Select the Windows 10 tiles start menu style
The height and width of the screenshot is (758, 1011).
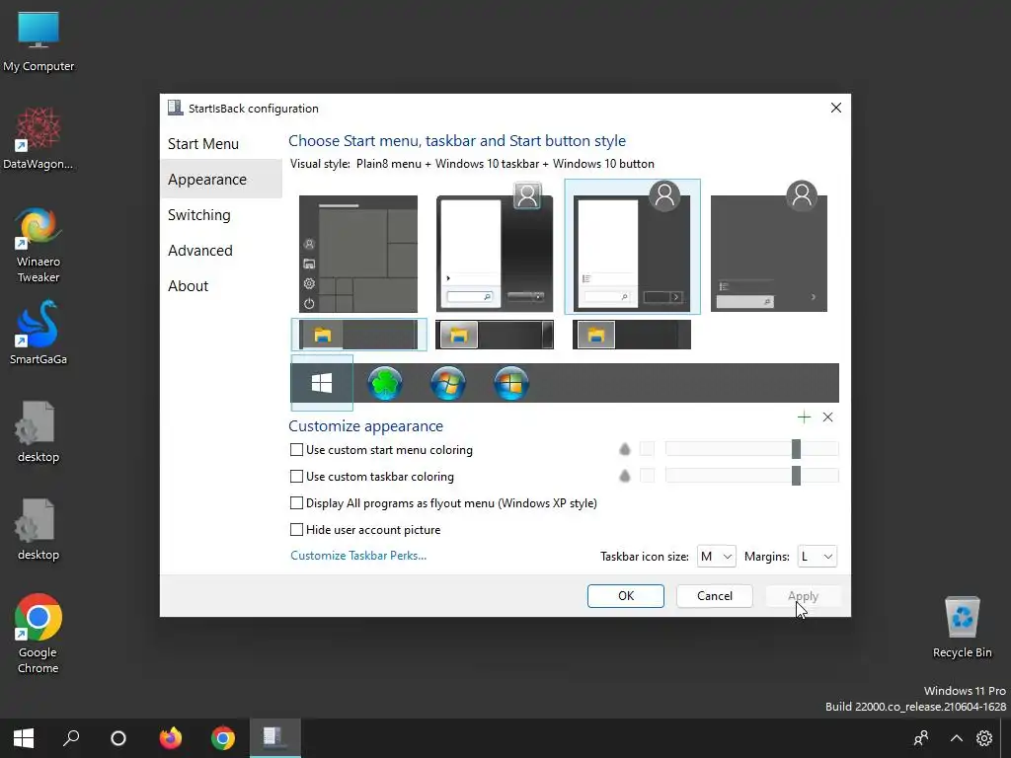[x=357, y=254]
